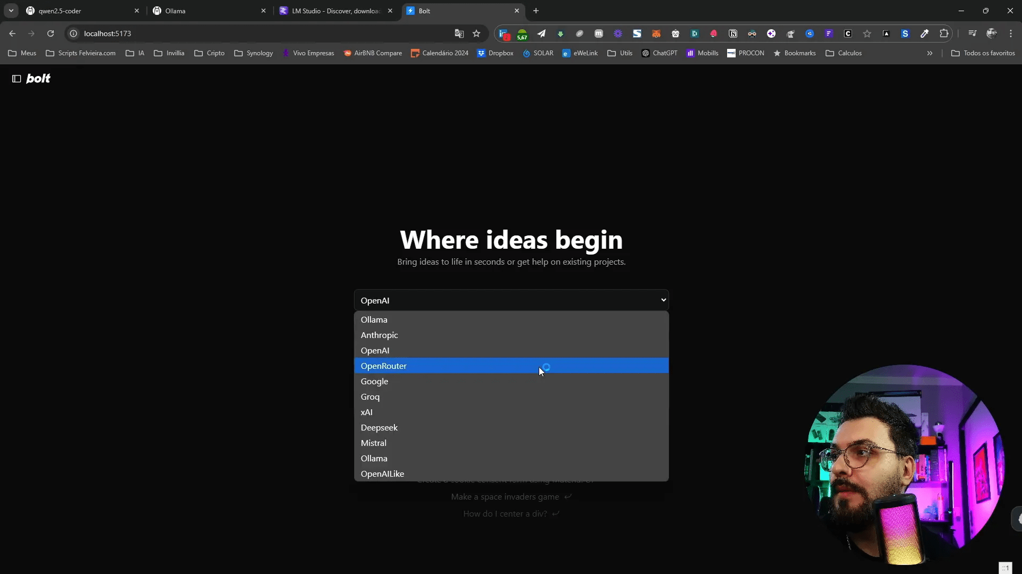Switch to the qwen2.5-coder tab
This screenshot has width=1022, height=574.
click(83, 11)
